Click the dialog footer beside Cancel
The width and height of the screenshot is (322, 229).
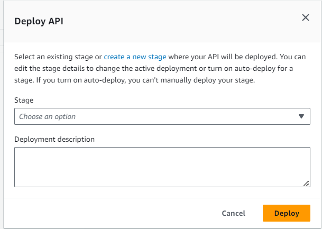[132, 213]
